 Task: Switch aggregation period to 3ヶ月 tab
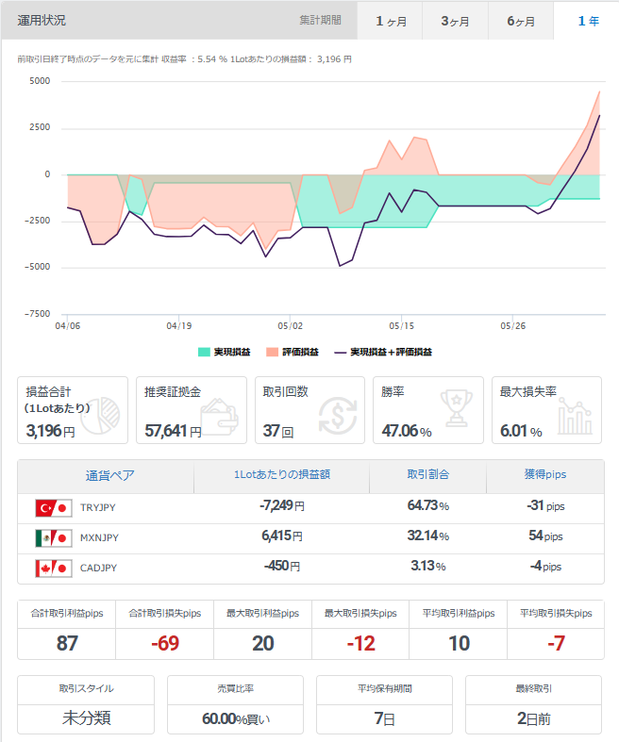click(x=455, y=21)
